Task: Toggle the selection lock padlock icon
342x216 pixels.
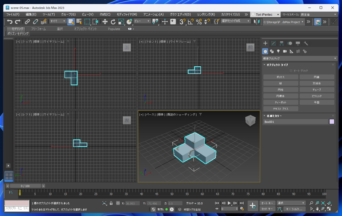Action: 111,203
